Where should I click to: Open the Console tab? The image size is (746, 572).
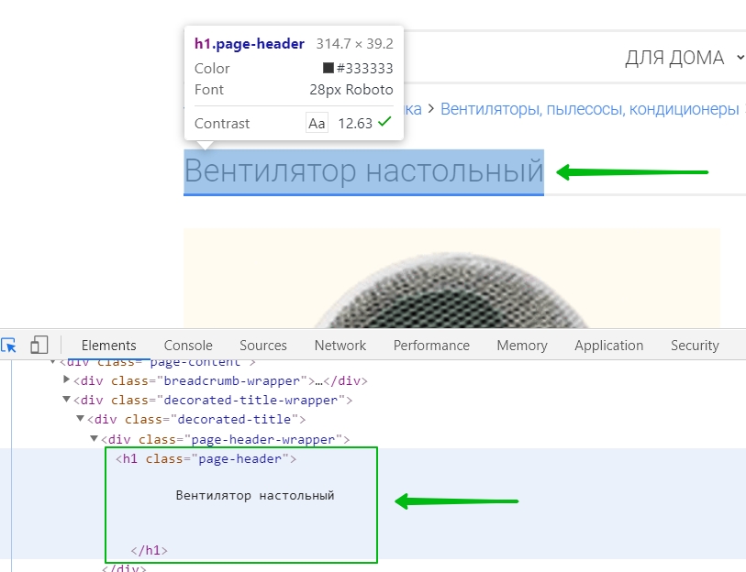[x=188, y=346]
